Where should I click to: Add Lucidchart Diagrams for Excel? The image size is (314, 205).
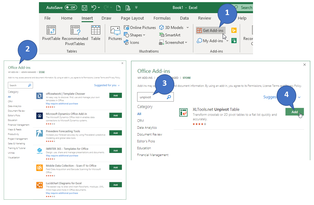point(116,185)
